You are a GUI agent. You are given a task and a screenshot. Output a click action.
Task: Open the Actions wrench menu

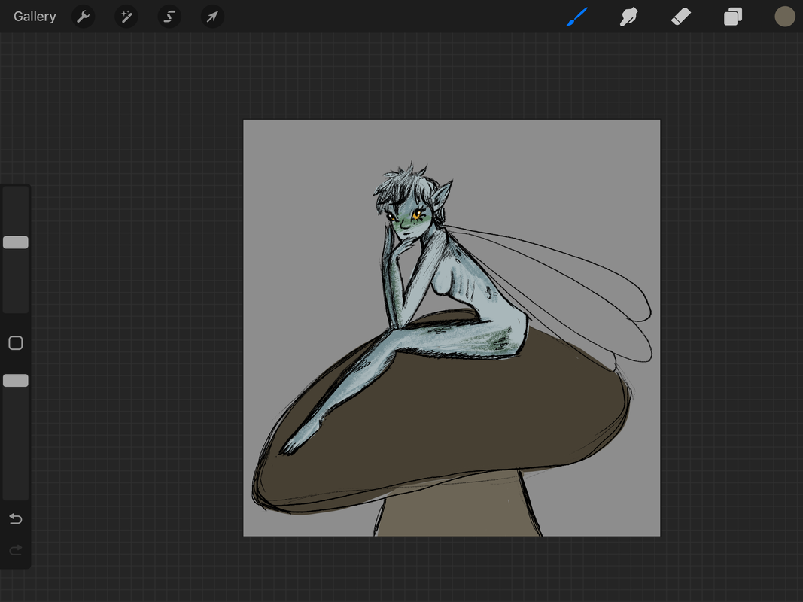point(83,17)
